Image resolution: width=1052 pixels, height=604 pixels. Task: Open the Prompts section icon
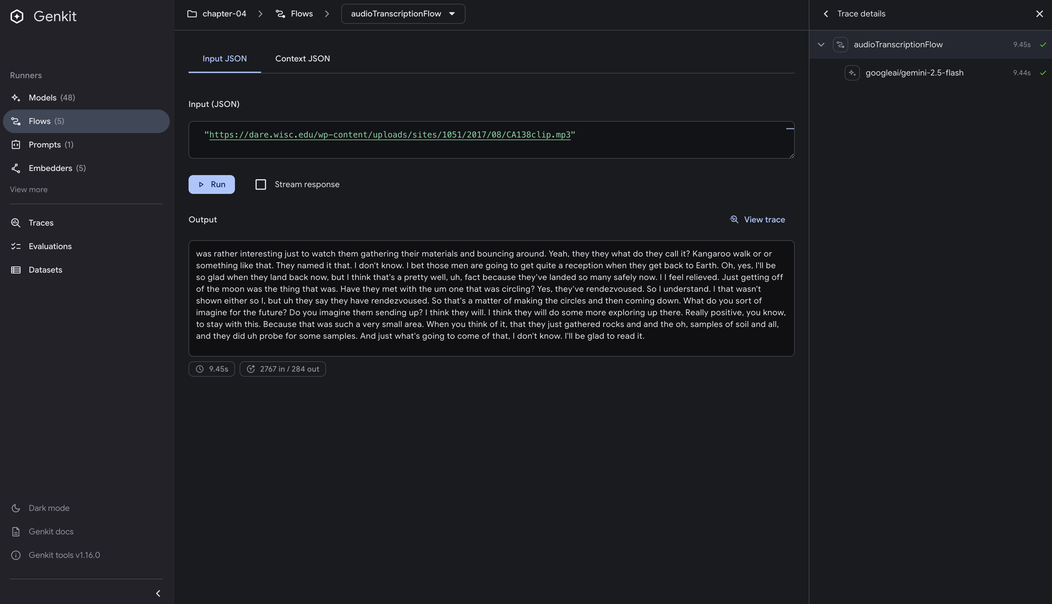pos(16,144)
